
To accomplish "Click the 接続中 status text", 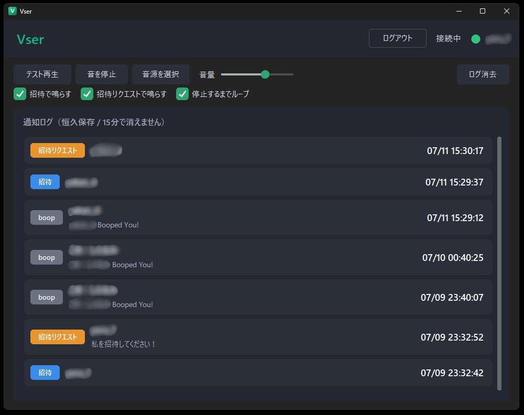I will click(x=448, y=38).
